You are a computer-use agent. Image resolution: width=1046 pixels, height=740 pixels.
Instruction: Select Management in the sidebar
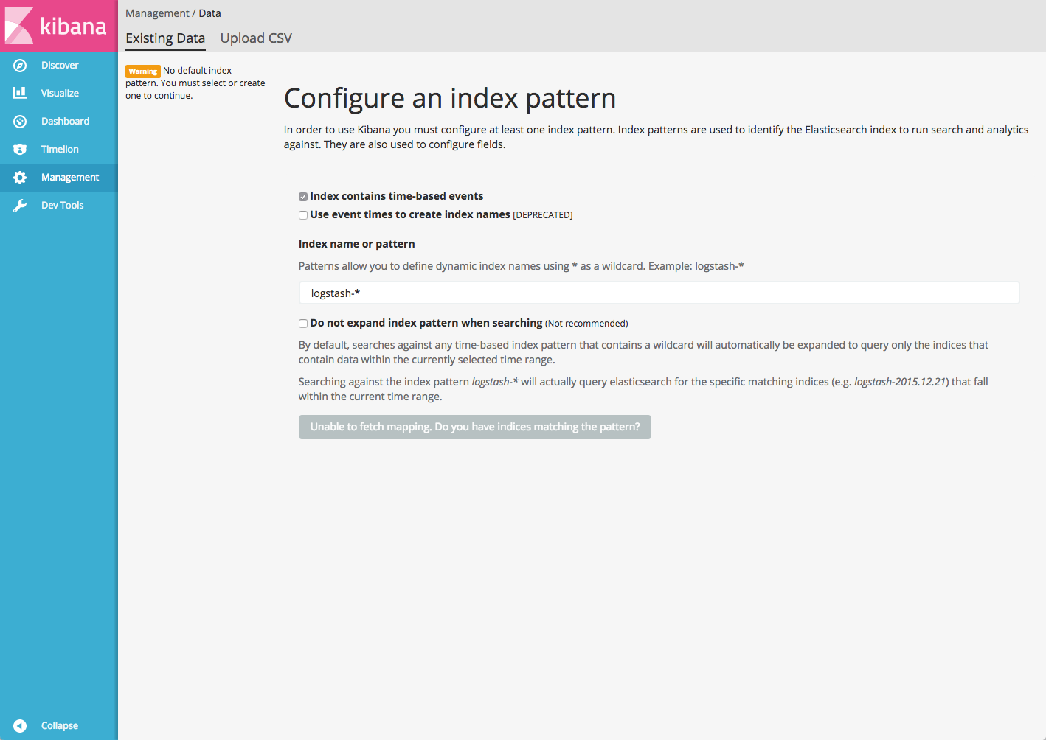tap(70, 178)
